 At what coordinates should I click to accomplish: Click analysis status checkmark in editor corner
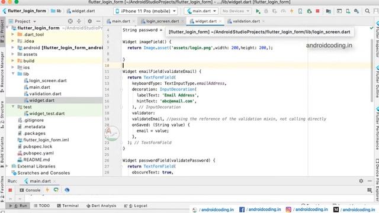(x=371, y=28)
